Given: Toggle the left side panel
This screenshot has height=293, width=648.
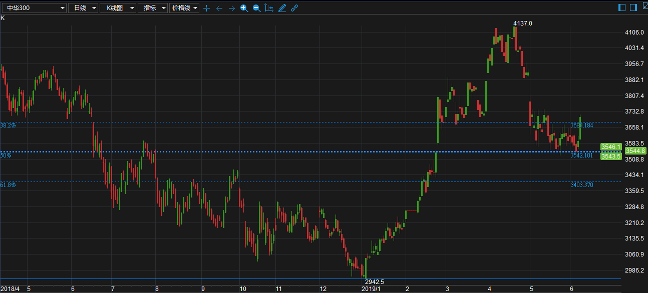Looking at the screenshot, I should [x=622, y=7].
